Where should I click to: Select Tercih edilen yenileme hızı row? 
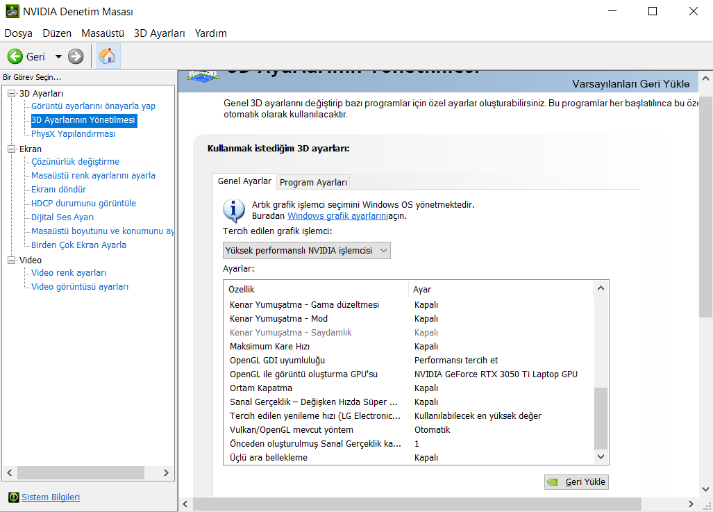(408, 416)
